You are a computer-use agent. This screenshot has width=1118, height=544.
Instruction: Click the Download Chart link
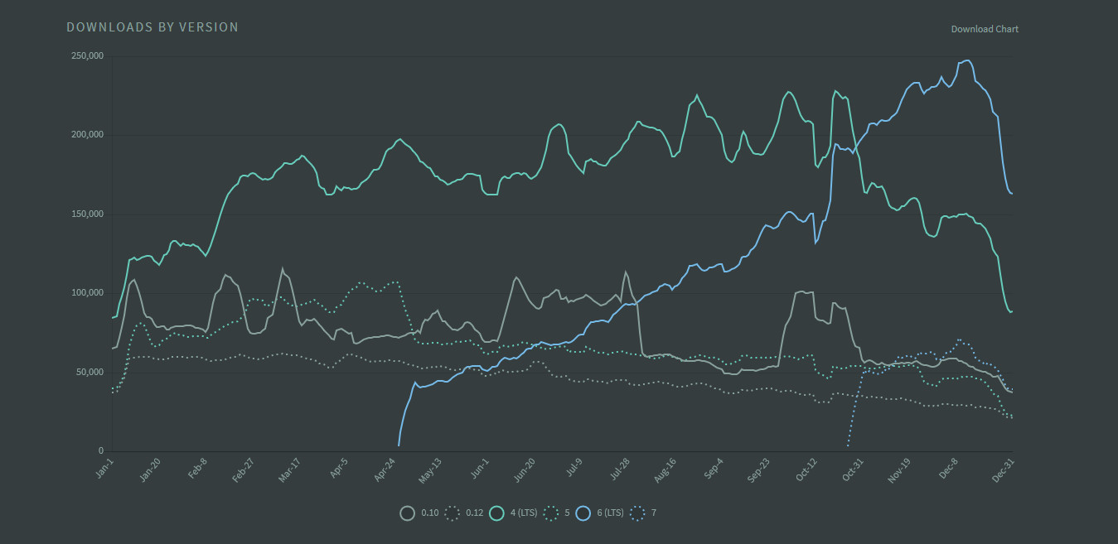pyautogui.click(x=985, y=29)
